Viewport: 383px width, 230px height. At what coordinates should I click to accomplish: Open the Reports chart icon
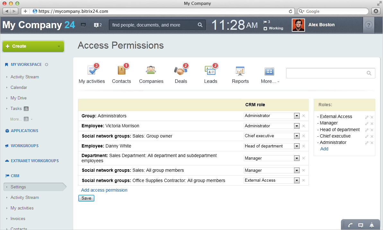pos(240,71)
